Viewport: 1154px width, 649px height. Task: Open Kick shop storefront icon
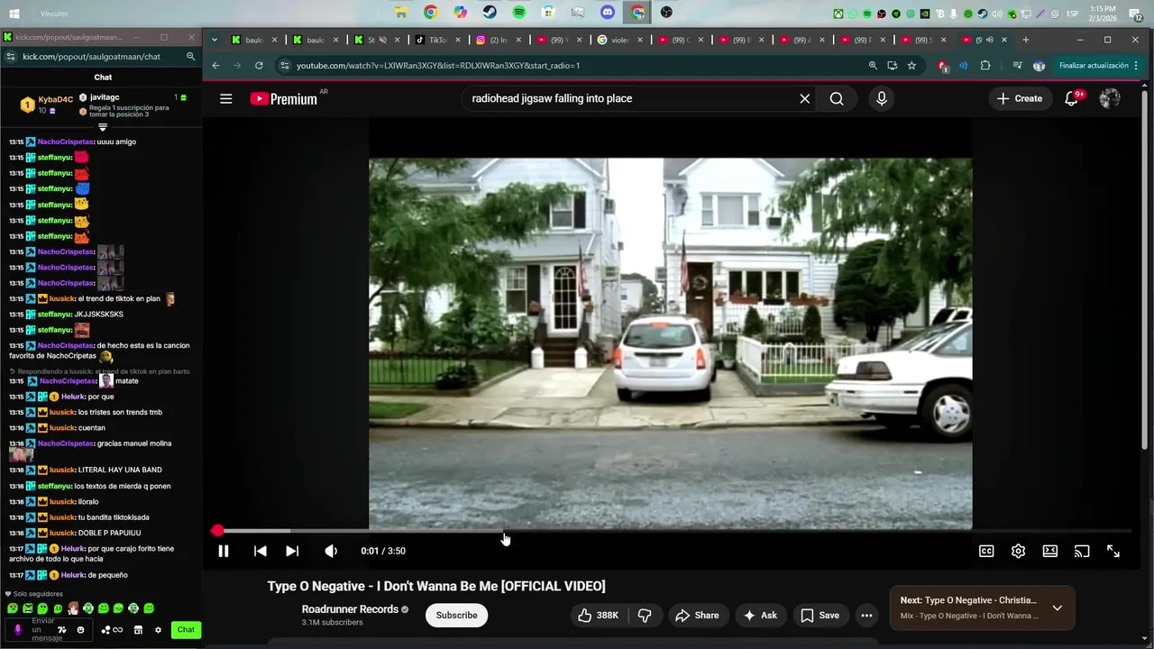(138, 630)
